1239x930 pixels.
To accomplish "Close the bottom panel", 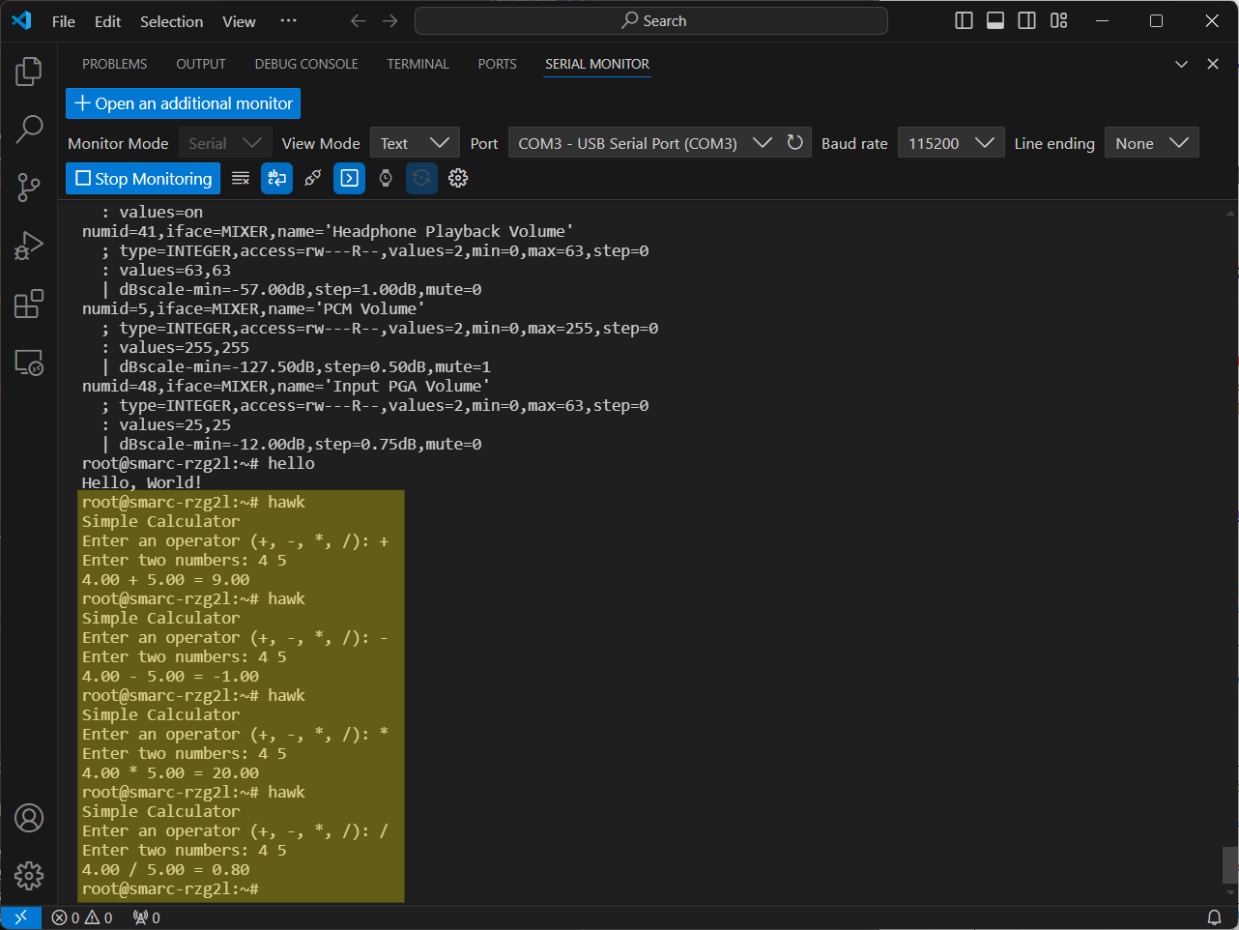I will tap(1213, 64).
